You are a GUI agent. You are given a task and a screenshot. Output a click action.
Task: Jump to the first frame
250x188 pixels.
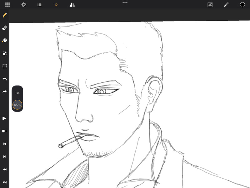pos(5,170)
